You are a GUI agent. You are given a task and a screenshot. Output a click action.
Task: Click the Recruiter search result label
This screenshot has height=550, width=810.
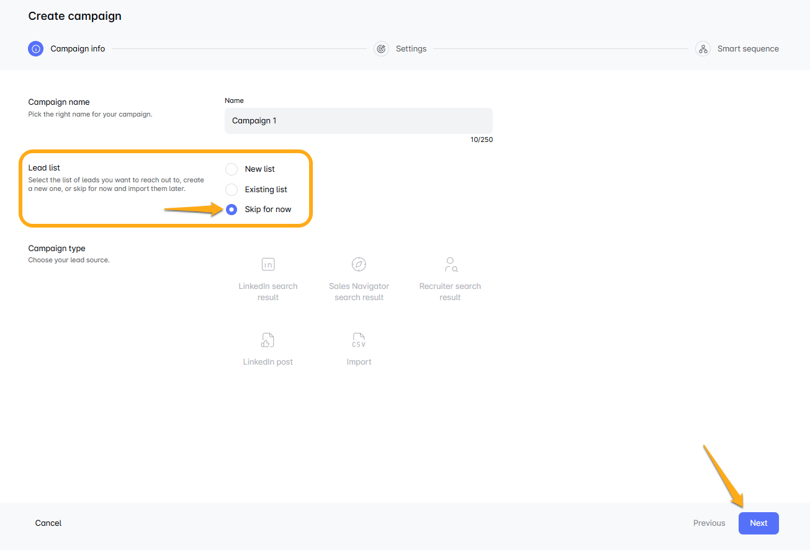[x=450, y=292]
